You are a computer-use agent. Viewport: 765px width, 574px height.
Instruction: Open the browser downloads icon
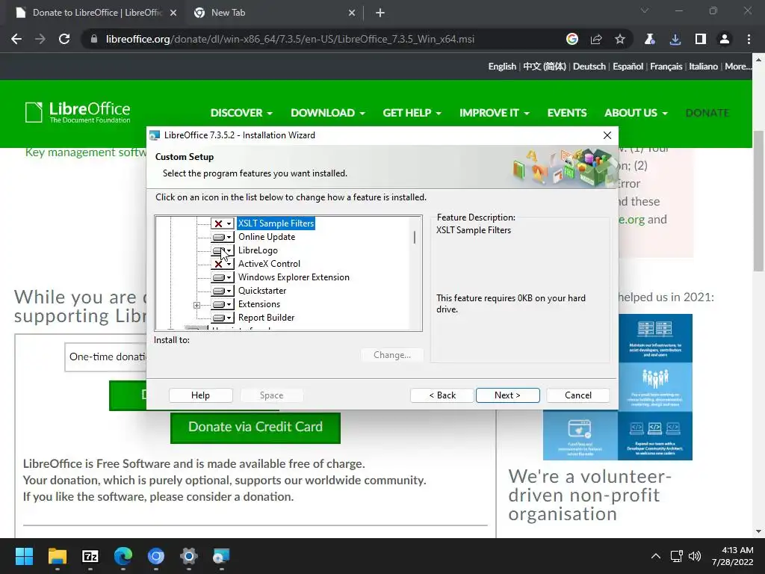(x=675, y=39)
